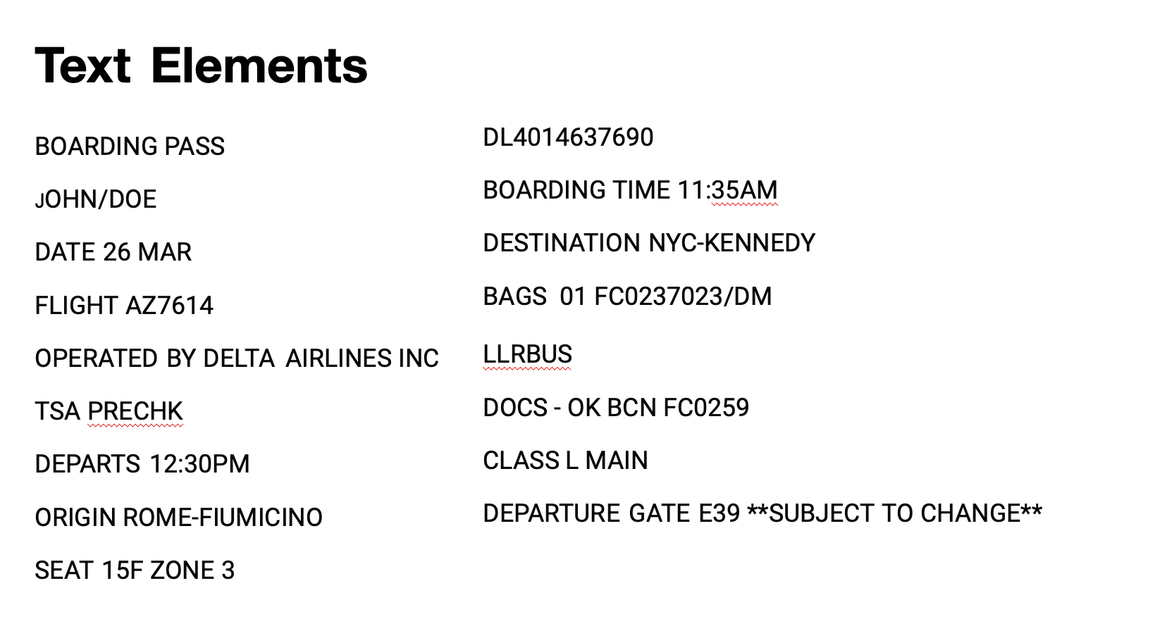The height and width of the screenshot is (638, 1167).
Task: Select the DESTINATION NYC-KENNEDY text
Action: point(649,243)
